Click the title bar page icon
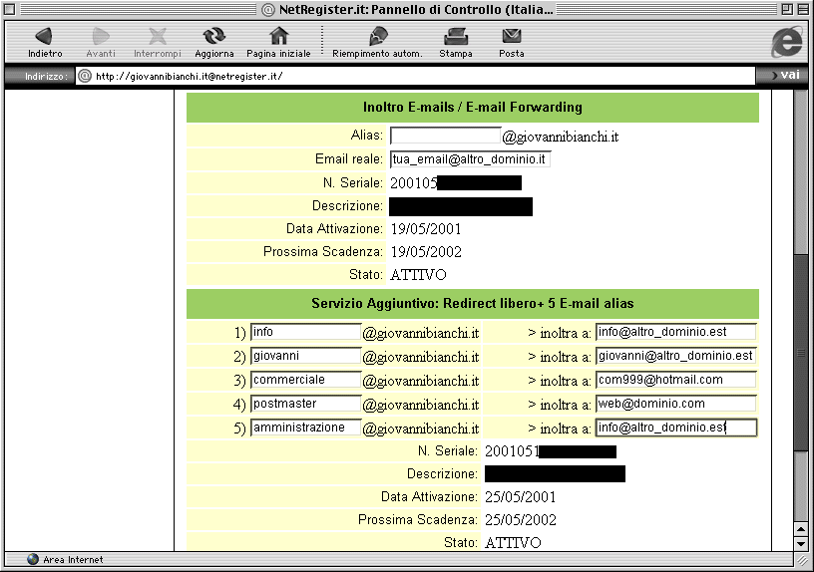The image size is (814, 572). tap(268, 9)
